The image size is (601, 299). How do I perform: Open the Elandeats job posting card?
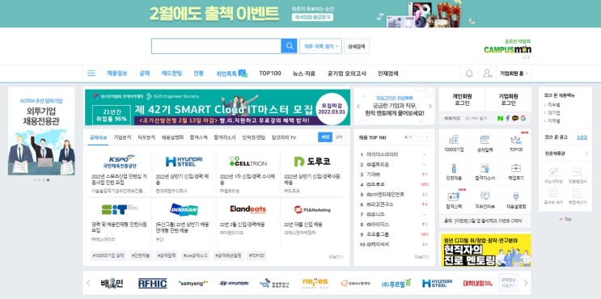coord(248,222)
